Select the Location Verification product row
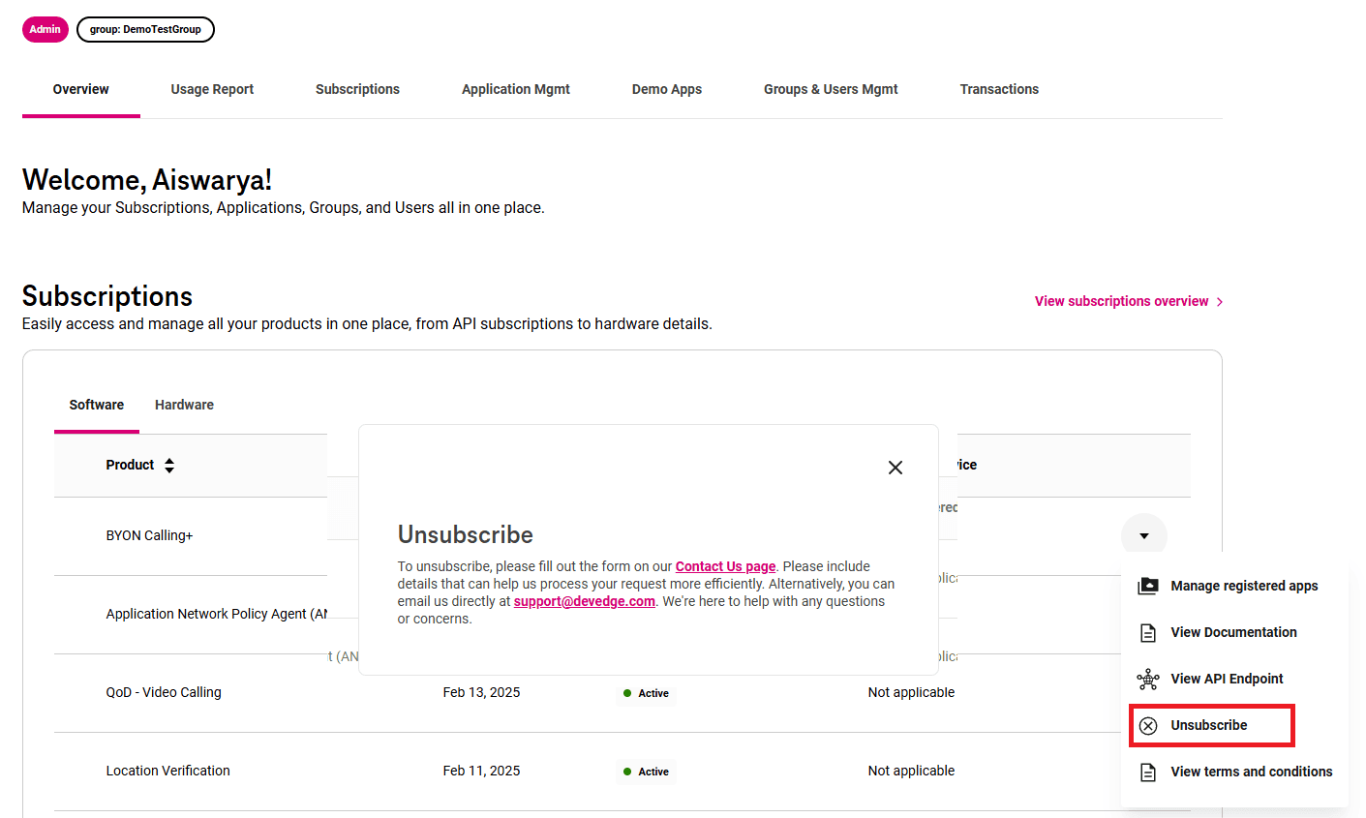Viewport: 1366px width, 818px height. tap(167, 771)
